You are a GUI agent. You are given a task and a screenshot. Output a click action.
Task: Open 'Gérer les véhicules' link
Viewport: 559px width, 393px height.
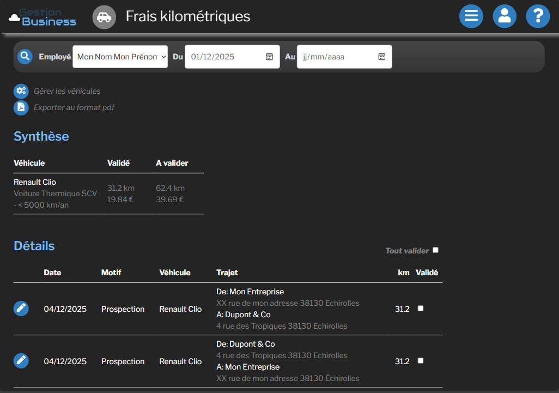(67, 91)
